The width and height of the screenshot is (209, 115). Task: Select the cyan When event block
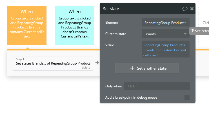pyautogui.click(x=75, y=25)
